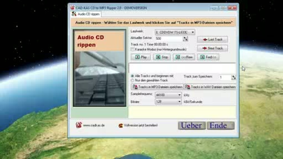The width and height of the screenshot is (283, 159).
Task: Select 'Nur den gewählten Track' option
Action: click(132, 80)
